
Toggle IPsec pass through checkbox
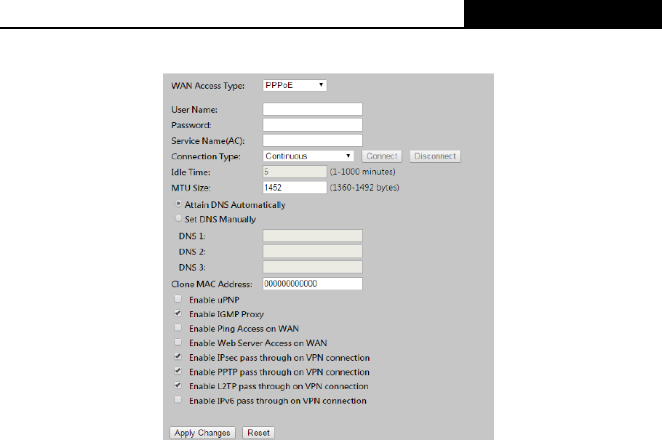(178, 357)
